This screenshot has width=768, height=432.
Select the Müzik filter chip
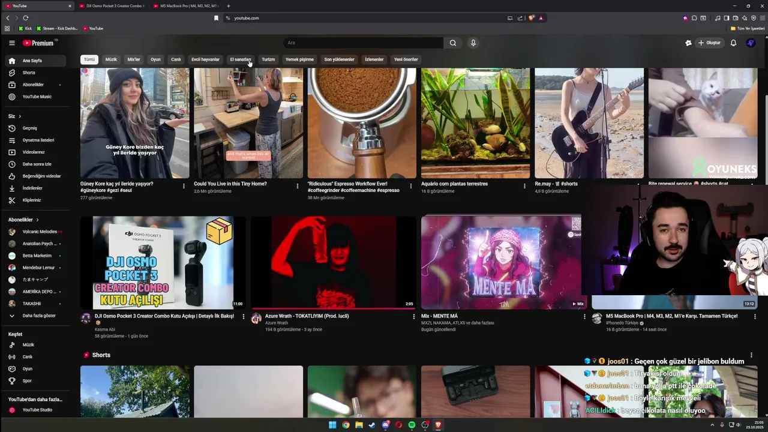coord(111,59)
